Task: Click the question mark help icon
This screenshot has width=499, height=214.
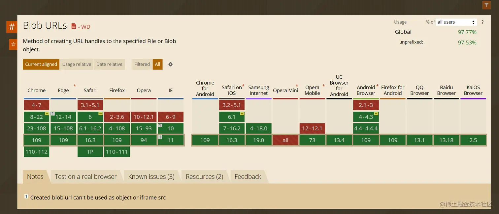Action: point(482,22)
